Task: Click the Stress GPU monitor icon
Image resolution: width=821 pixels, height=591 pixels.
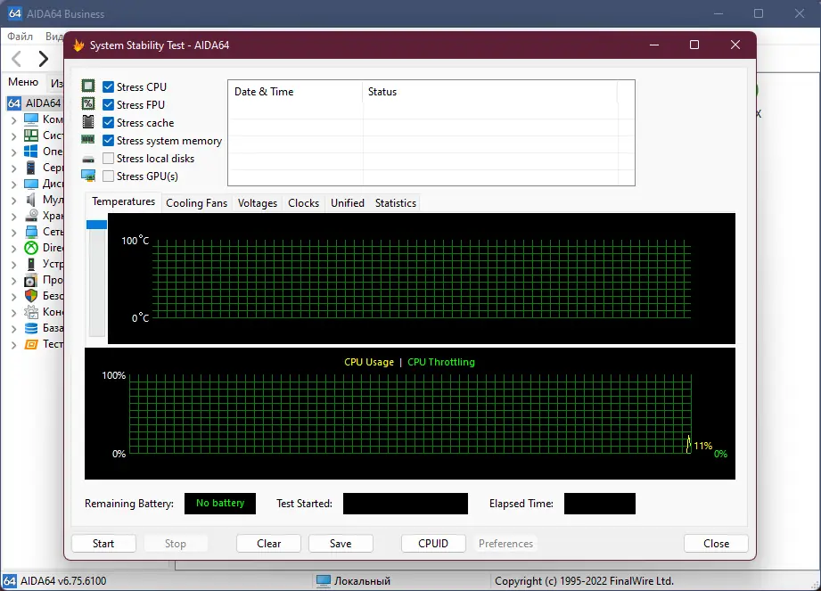Action: pyautogui.click(x=88, y=176)
